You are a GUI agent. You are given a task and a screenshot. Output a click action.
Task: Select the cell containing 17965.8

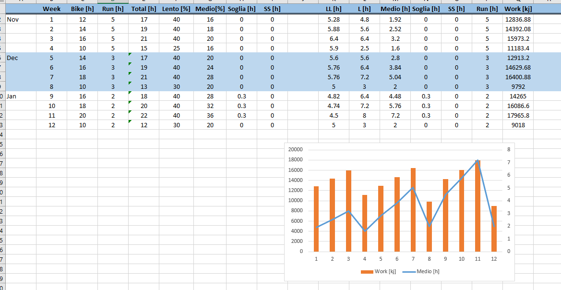pyautogui.click(x=518, y=115)
